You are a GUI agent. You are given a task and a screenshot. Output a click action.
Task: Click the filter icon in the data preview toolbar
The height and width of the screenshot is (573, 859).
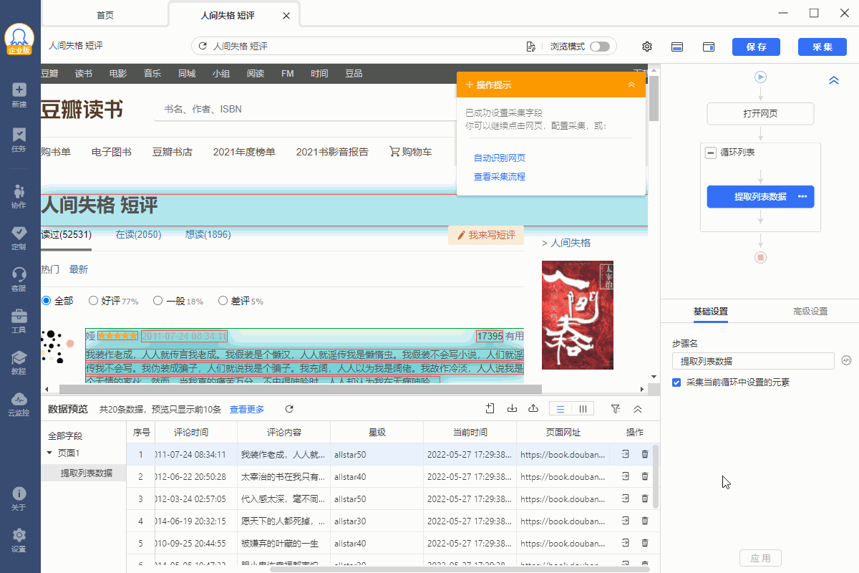(616, 408)
